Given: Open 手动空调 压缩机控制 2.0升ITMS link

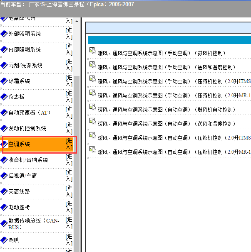Looking at the screenshot, I should coord(174,81).
